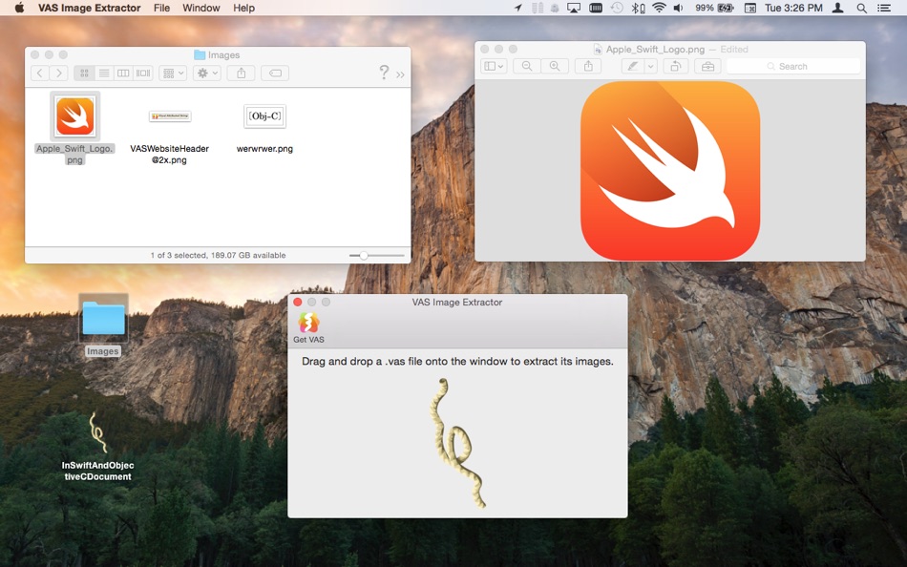Open the user account menu bar icon
Screen dimensions: 907x567
[x=837, y=8]
